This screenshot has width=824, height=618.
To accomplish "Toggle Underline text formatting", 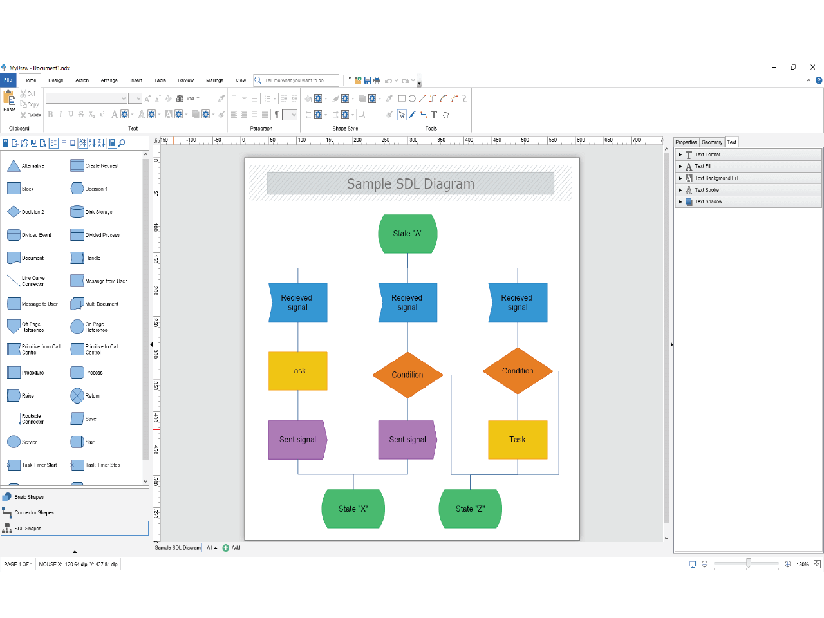I will [71, 115].
